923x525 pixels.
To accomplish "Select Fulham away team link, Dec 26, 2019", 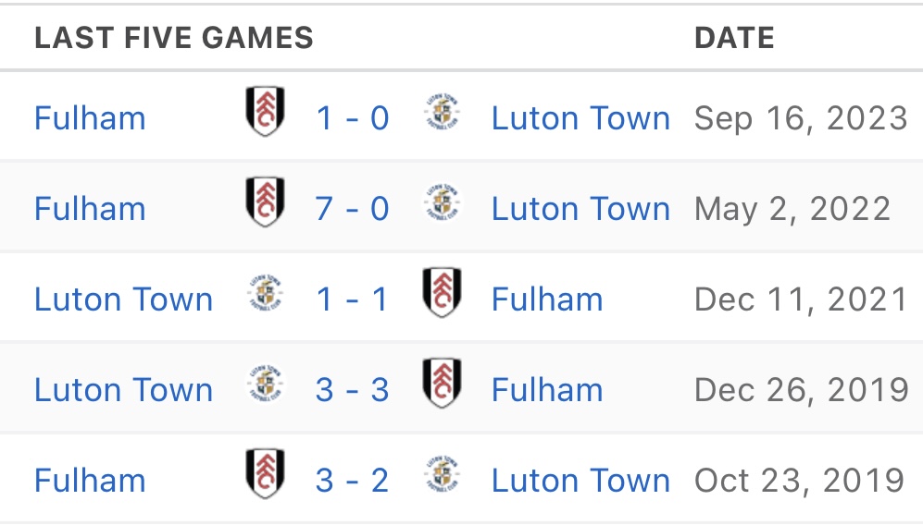I will (x=547, y=390).
